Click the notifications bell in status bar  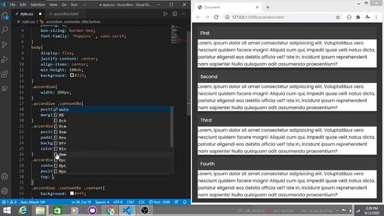tap(185, 202)
